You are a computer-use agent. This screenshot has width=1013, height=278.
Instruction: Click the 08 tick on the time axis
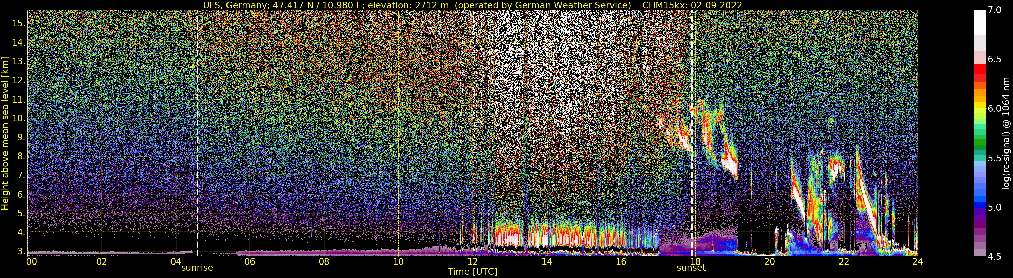coord(324,261)
